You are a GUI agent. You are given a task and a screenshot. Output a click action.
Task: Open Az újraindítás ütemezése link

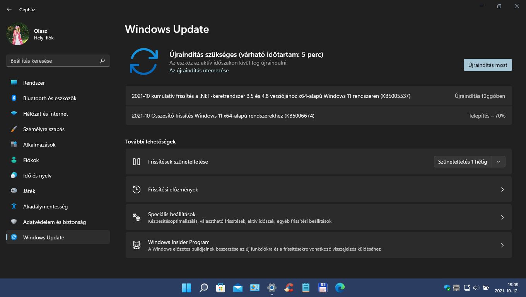(199, 70)
